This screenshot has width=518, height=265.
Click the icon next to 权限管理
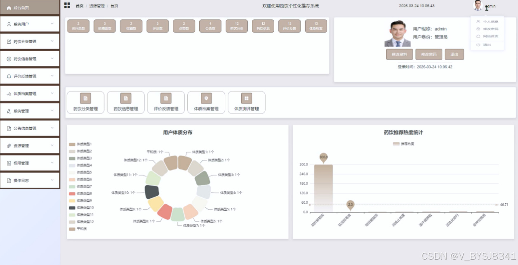pyautogui.click(x=9, y=163)
